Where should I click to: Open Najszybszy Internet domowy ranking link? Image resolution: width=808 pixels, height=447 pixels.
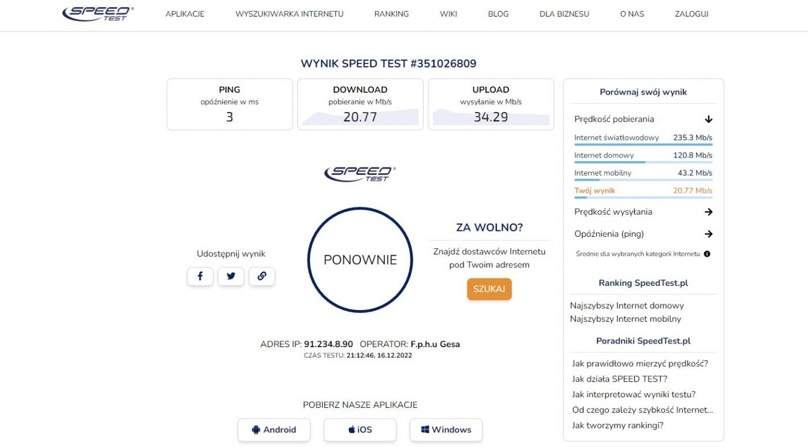[x=627, y=306]
